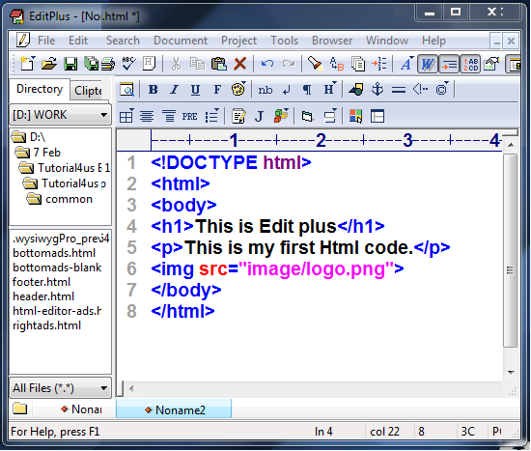Screen dimensions: 531x451
Task: Click the horizontal scrollbar left arrow
Action: click(131, 388)
